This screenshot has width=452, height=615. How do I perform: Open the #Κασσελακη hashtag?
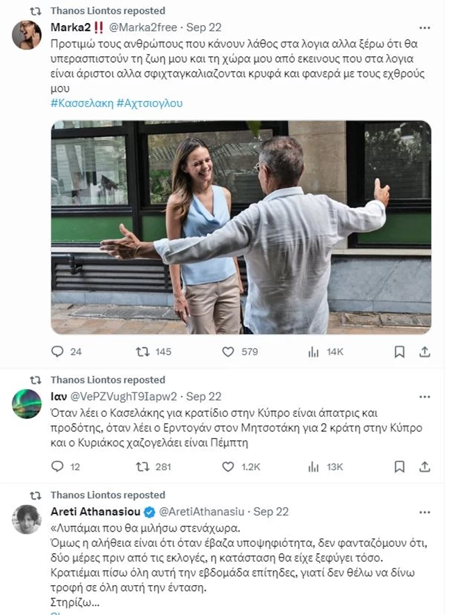click(x=82, y=103)
